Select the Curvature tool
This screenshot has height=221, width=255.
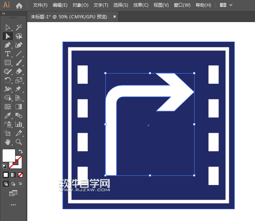click(19, 45)
